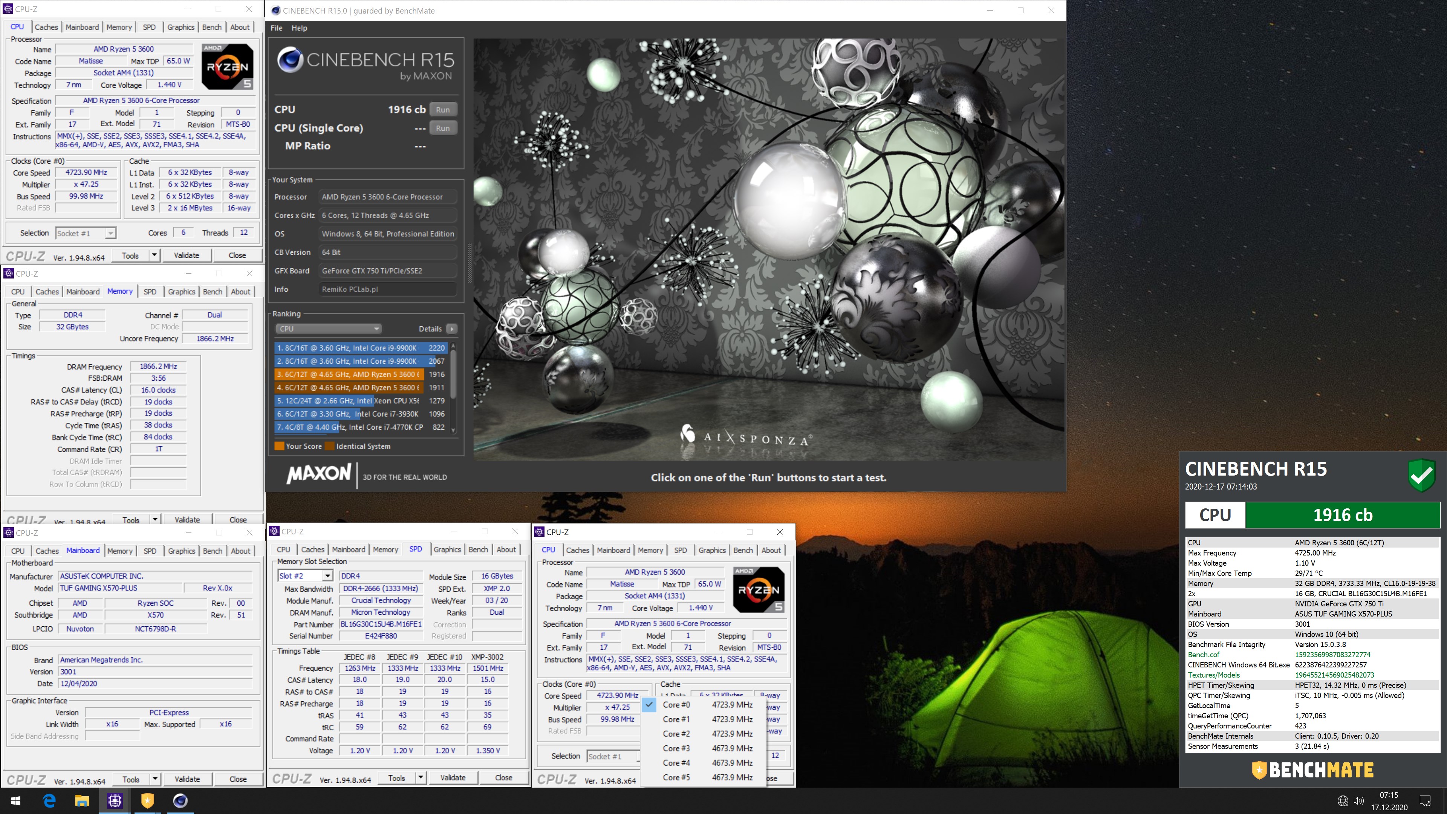Screen dimensions: 1447x814
Task: Select ranking entry i9-9900K 2220
Action: tap(361, 348)
